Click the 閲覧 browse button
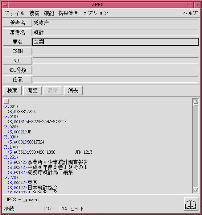 click(33, 91)
